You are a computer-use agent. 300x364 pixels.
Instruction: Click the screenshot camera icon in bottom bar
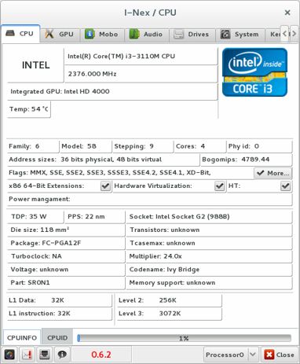(x=9, y=355)
